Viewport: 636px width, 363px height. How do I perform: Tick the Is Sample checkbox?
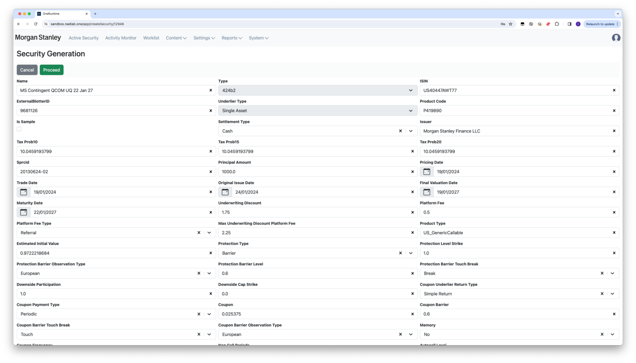tap(19, 129)
